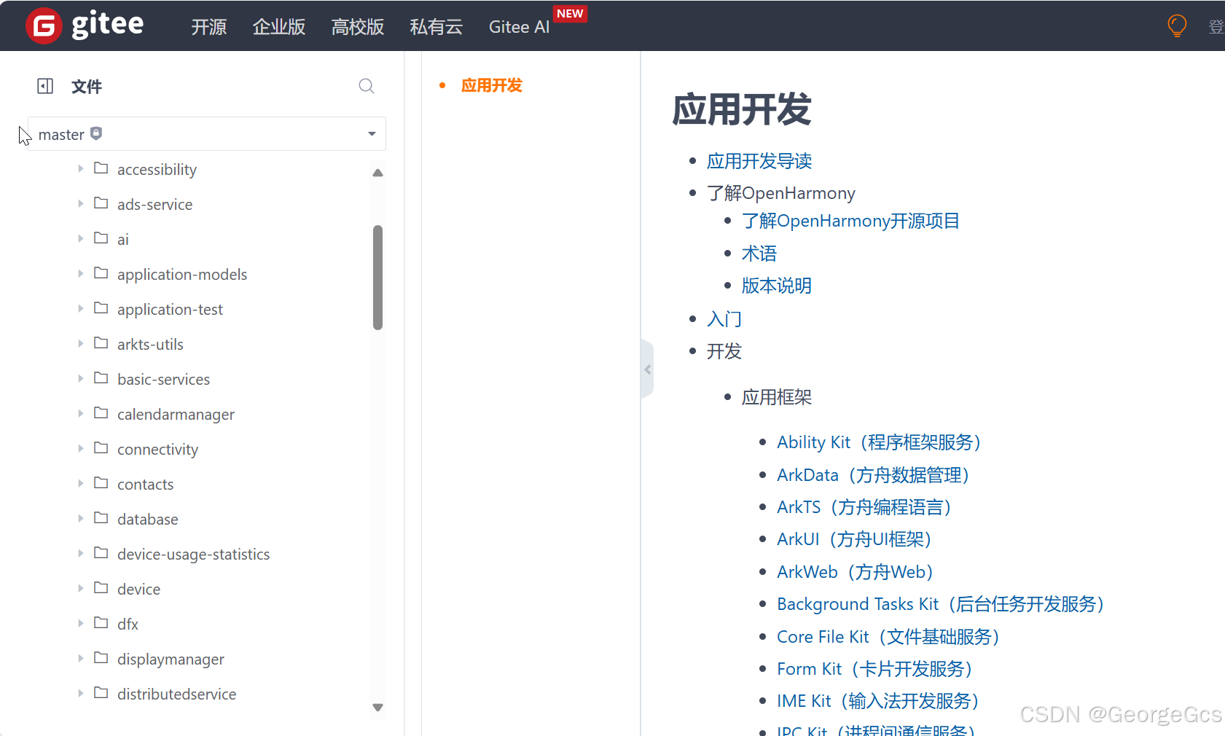Click the lightbulb icon in header
1225x736 pixels.
tap(1177, 26)
